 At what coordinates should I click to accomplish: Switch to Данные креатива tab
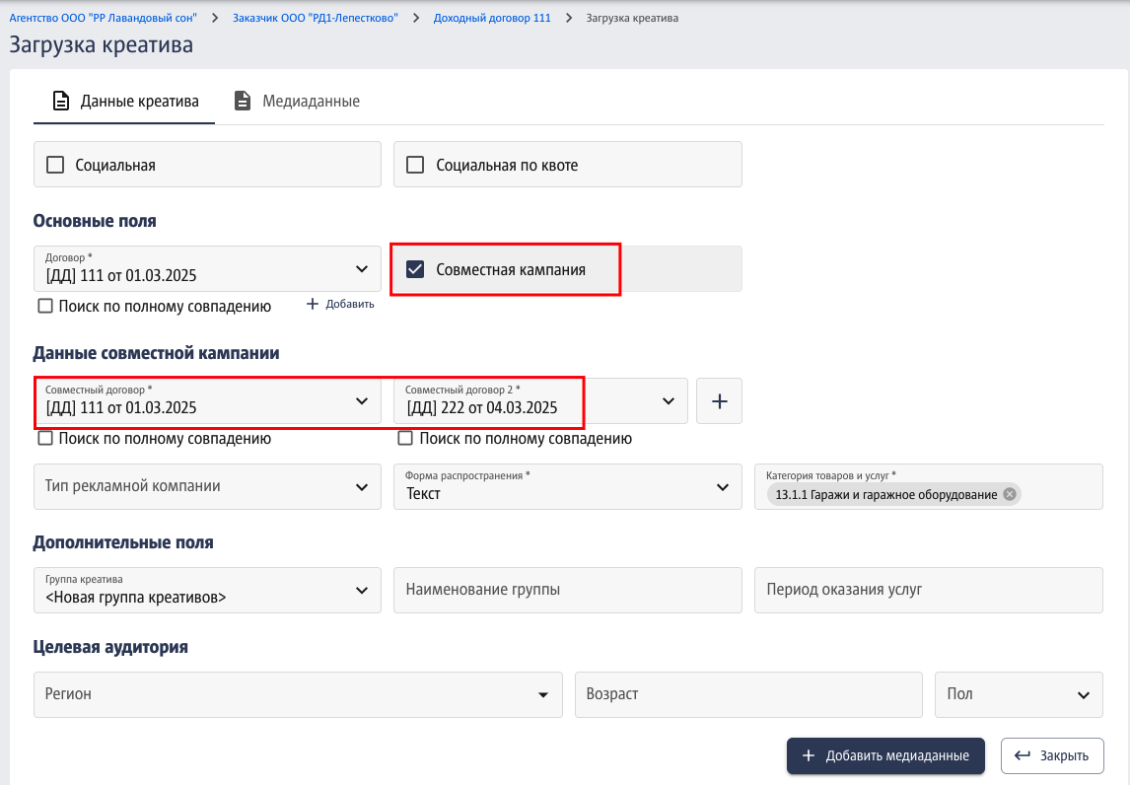coord(124,102)
